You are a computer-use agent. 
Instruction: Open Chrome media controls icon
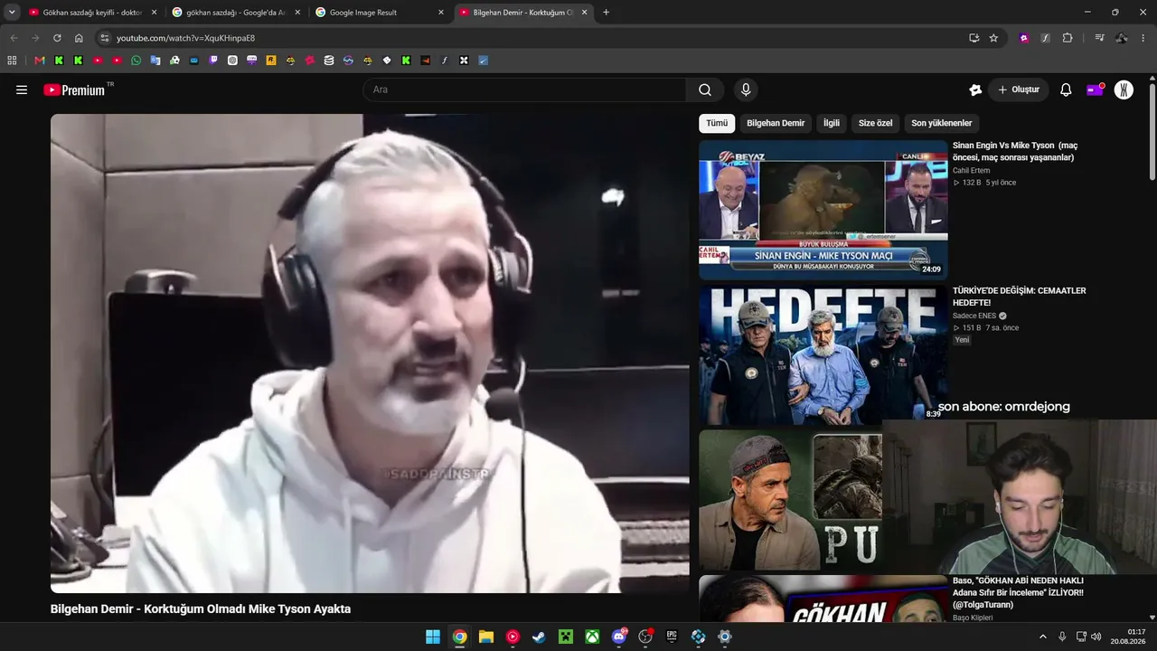[1099, 38]
